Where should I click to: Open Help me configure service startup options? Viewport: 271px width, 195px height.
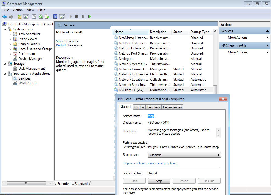tap(150, 163)
